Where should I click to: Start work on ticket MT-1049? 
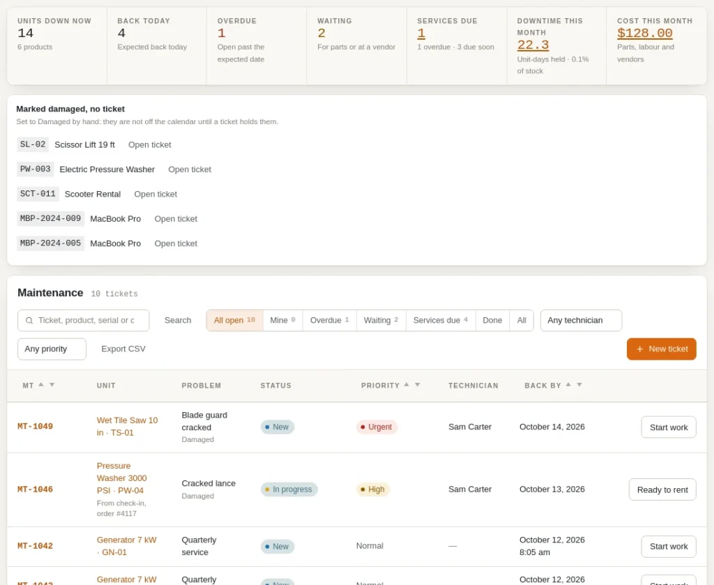pyautogui.click(x=669, y=427)
